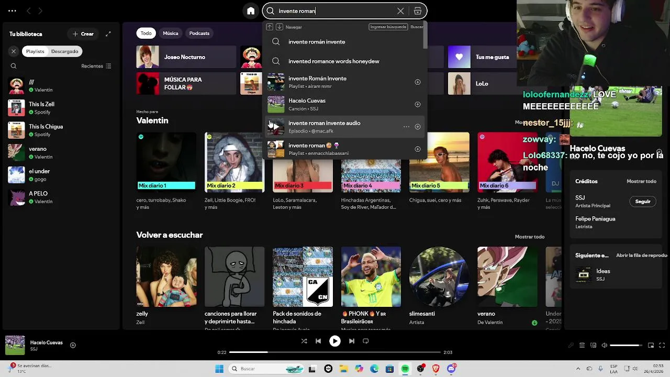The image size is (670, 377).
Task: Enter full screen player view
Action: click(x=662, y=346)
